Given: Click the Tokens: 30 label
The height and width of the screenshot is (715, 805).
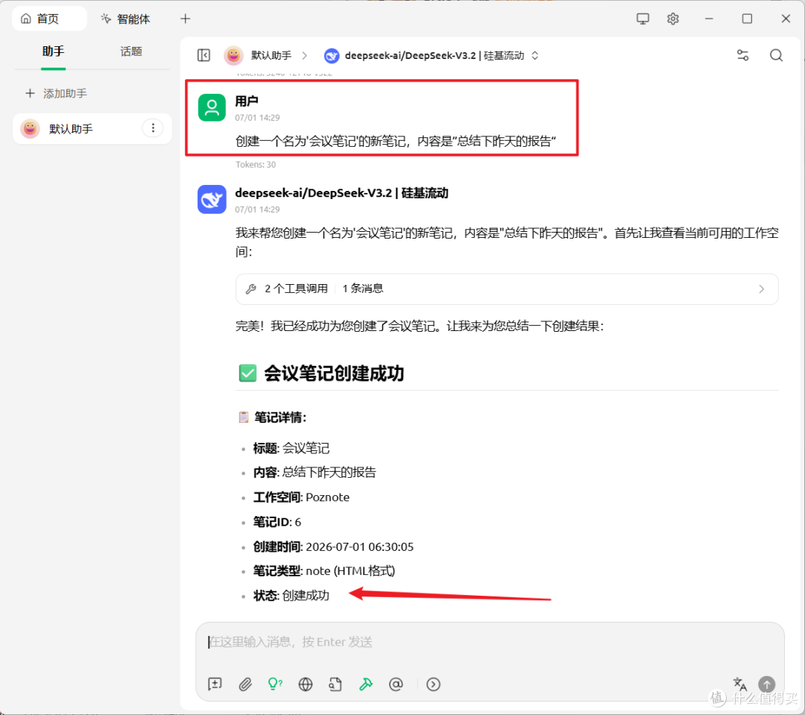Looking at the screenshot, I should coord(256,165).
